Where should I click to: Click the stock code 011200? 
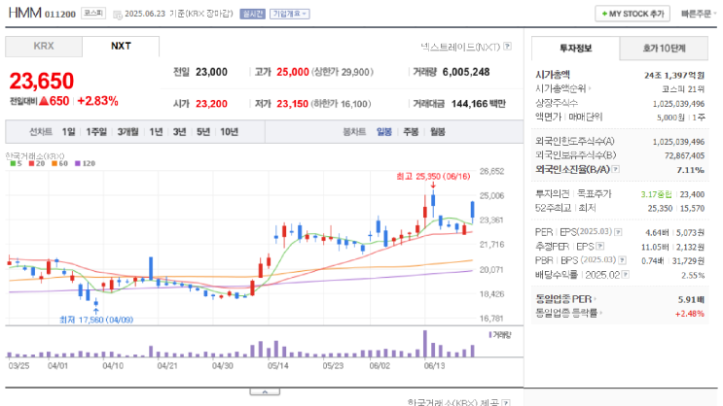(x=60, y=15)
